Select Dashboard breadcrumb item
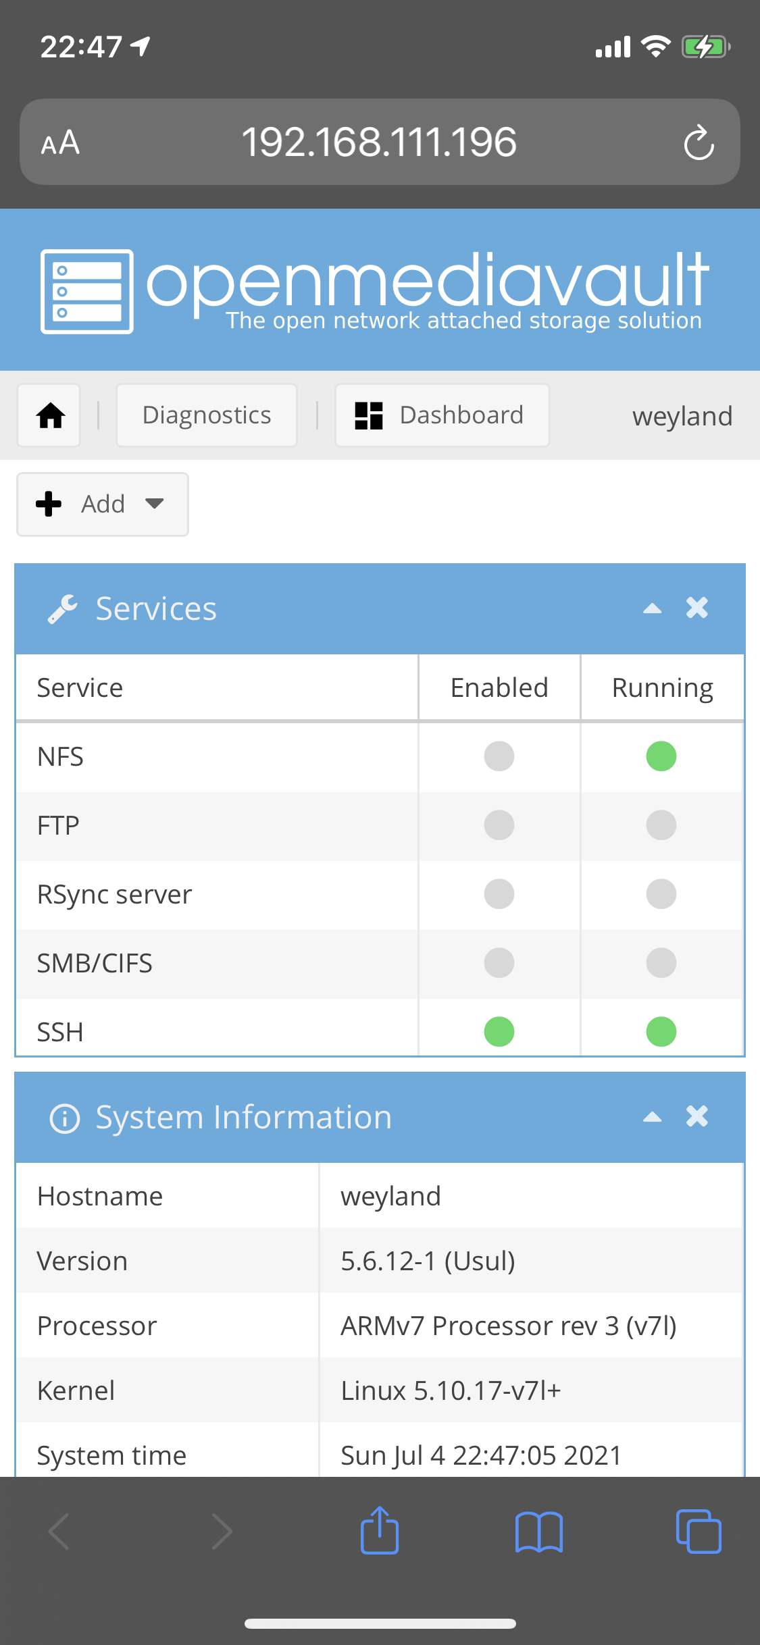 pyautogui.click(x=442, y=415)
